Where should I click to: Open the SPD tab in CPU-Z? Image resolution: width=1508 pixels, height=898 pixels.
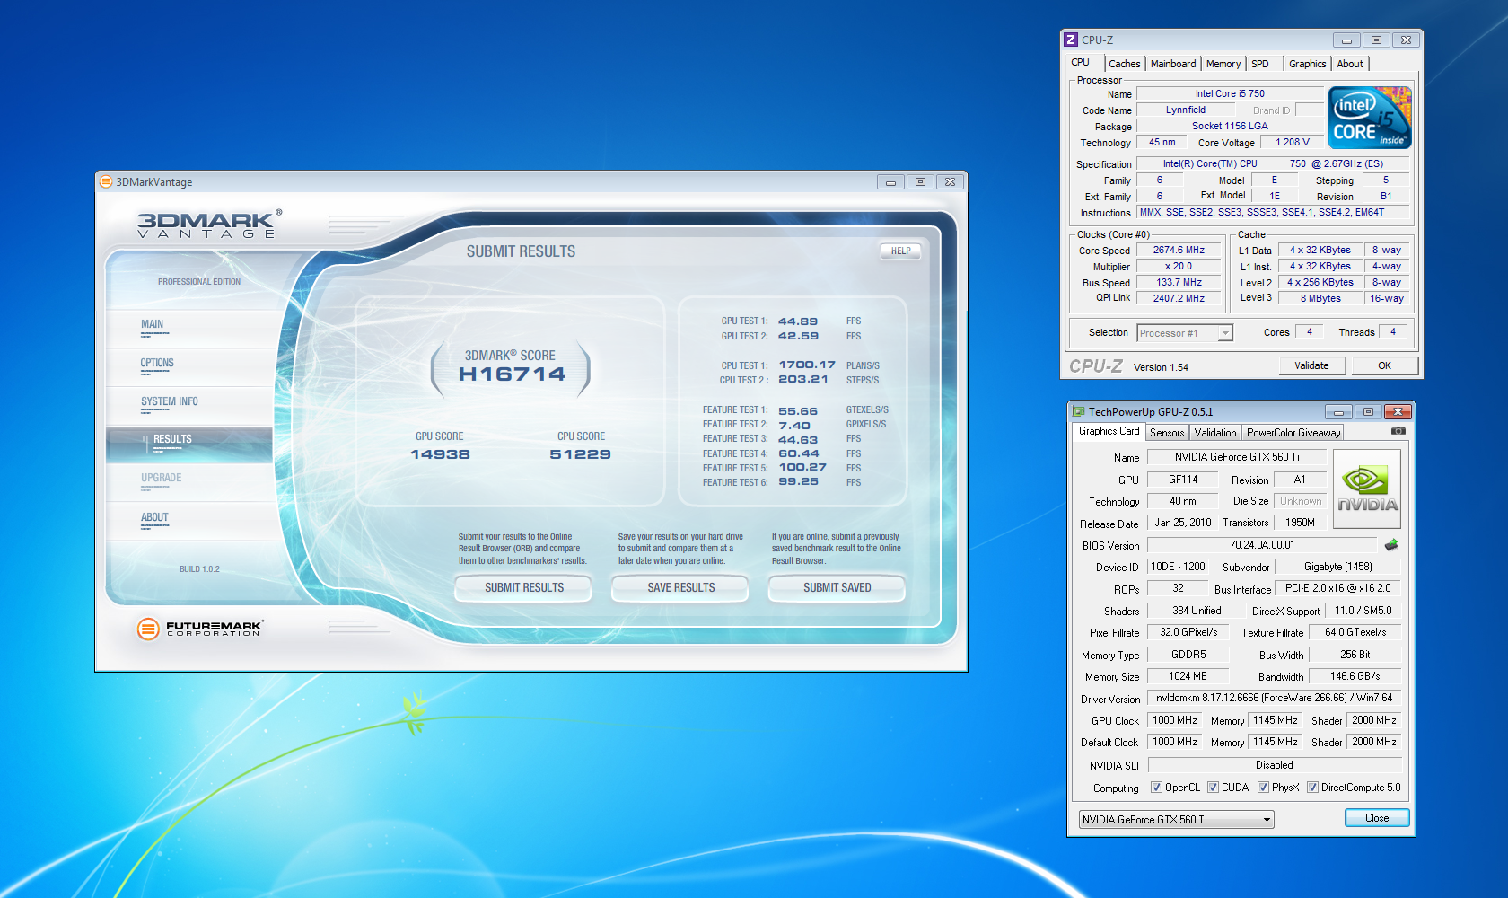(x=1260, y=64)
